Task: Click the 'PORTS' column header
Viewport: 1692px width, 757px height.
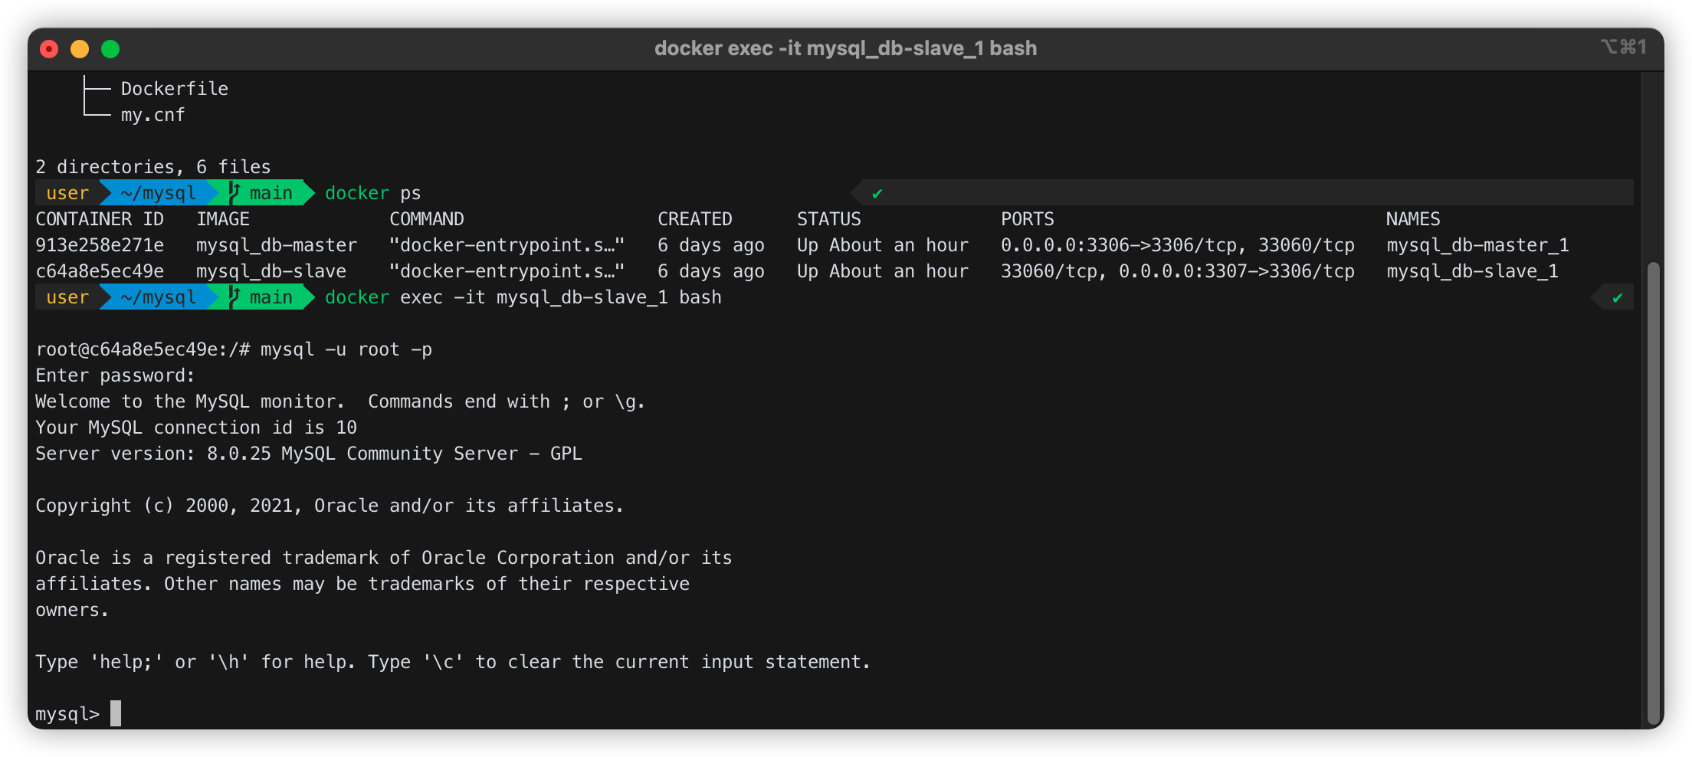Action: (1028, 219)
